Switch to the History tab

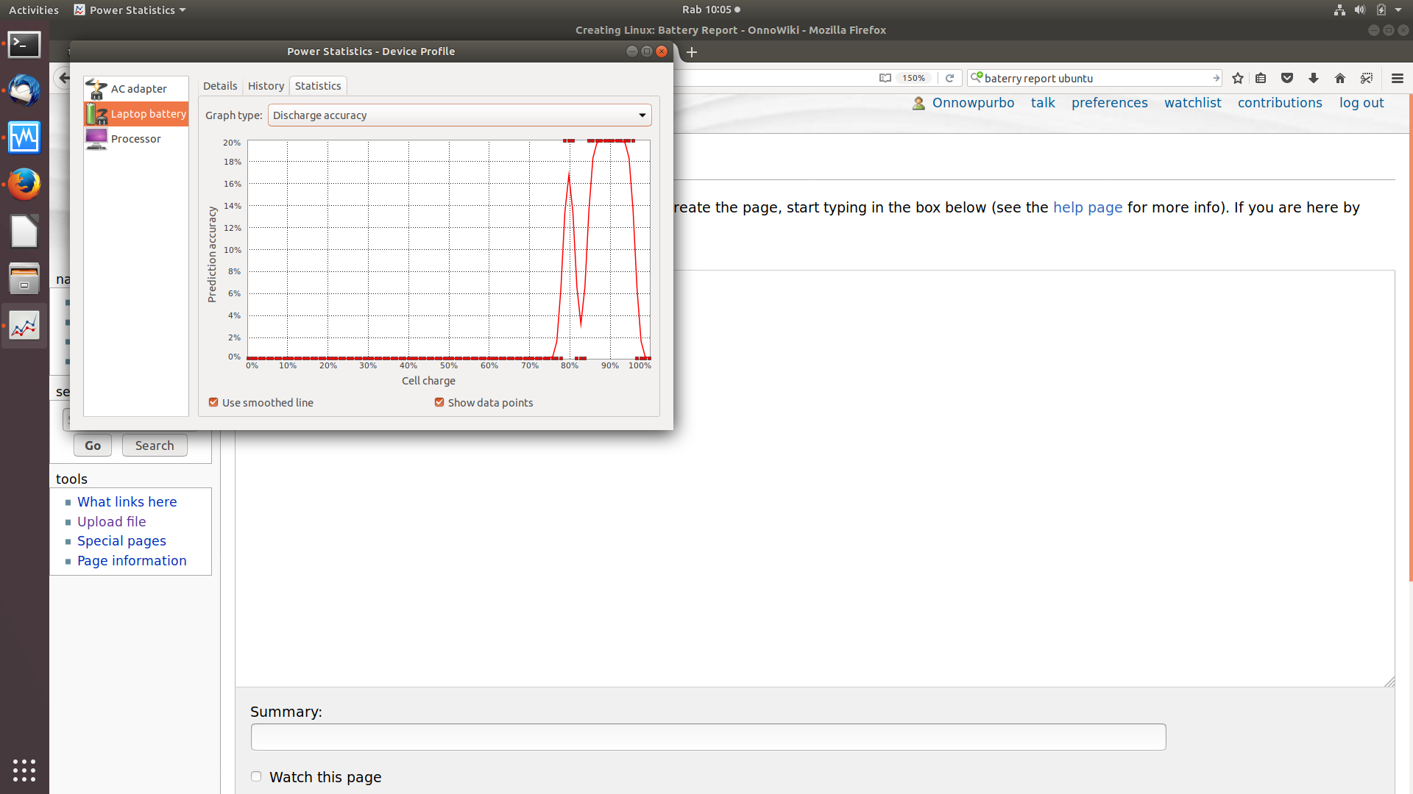tap(266, 86)
